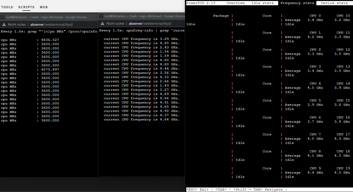Click the line 'current CPU frequency is 4.37 GHz'
The image size is (353, 192).
pyautogui.click(x=142, y=115)
